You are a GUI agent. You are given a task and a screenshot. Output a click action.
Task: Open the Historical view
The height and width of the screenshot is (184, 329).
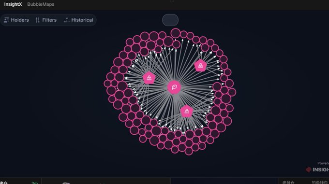coord(79,20)
